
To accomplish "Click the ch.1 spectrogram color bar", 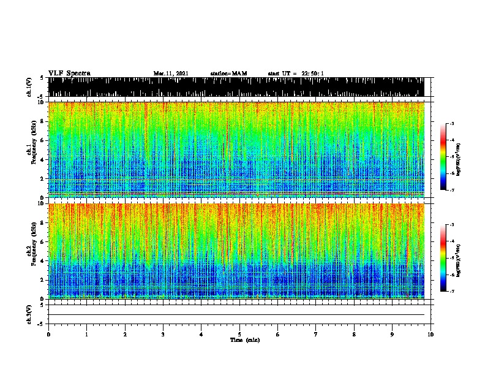I will pos(443,157).
